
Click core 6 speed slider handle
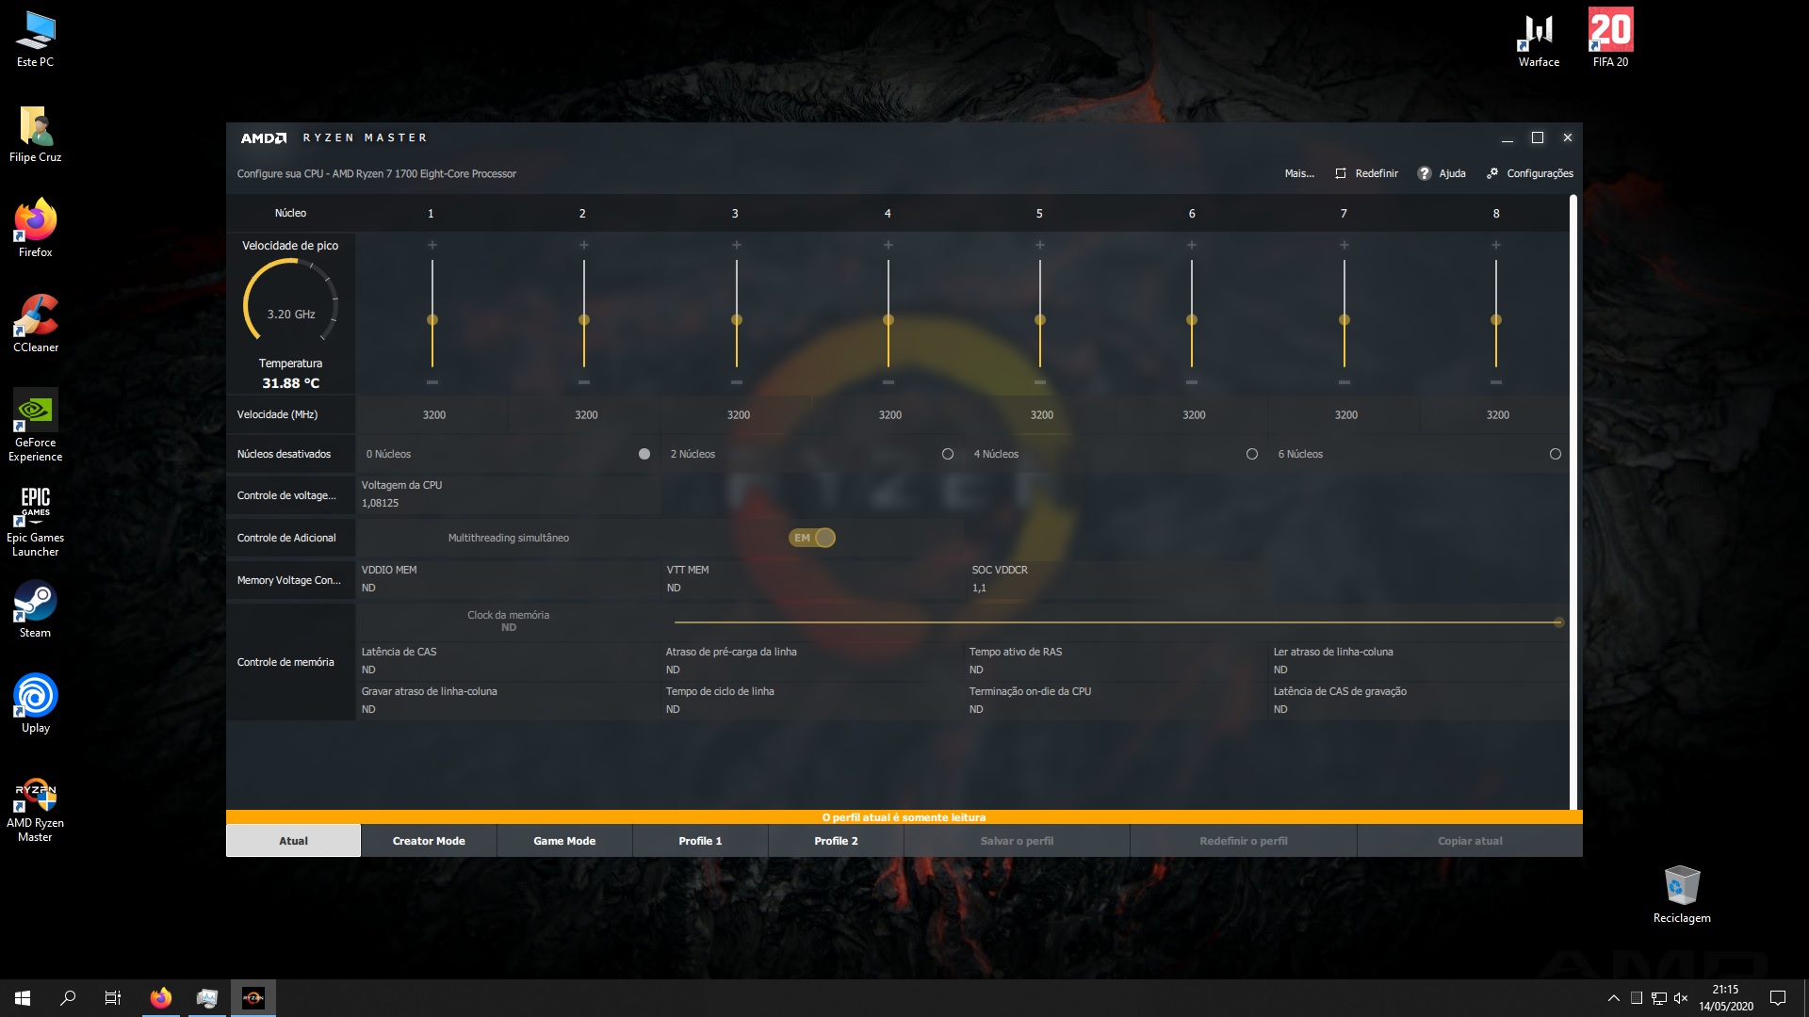[x=1192, y=320]
